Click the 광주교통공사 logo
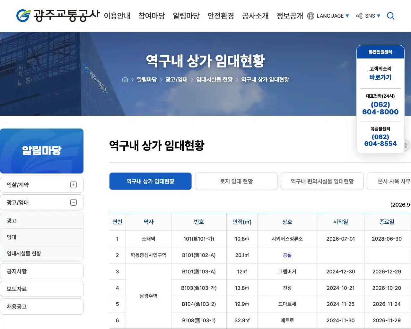The height and width of the screenshot is (329, 411). tap(58, 15)
